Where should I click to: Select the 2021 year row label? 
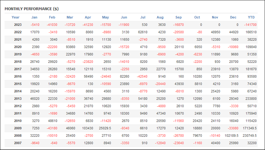18,40
